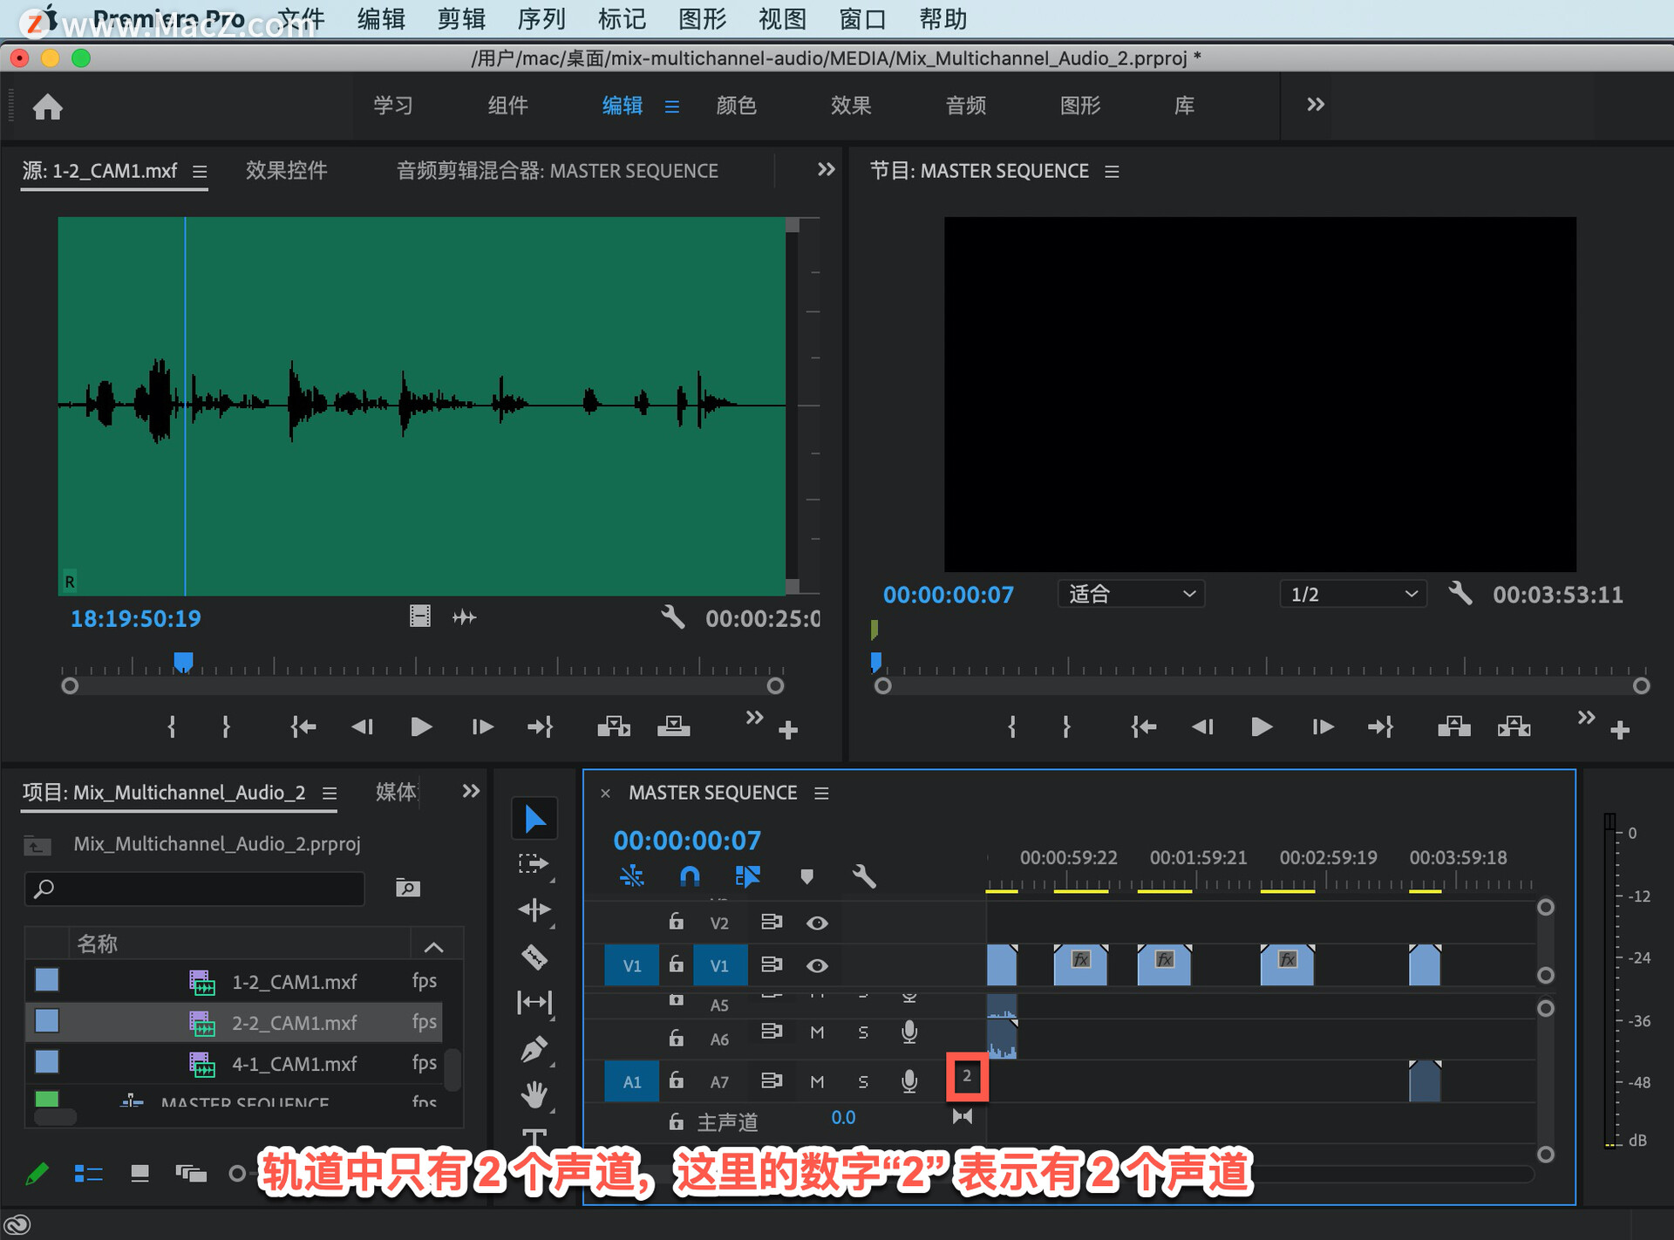Open the zoom level 适合 dropdown
Viewport: 1674px width, 1240px height.
coord(1131,594)
